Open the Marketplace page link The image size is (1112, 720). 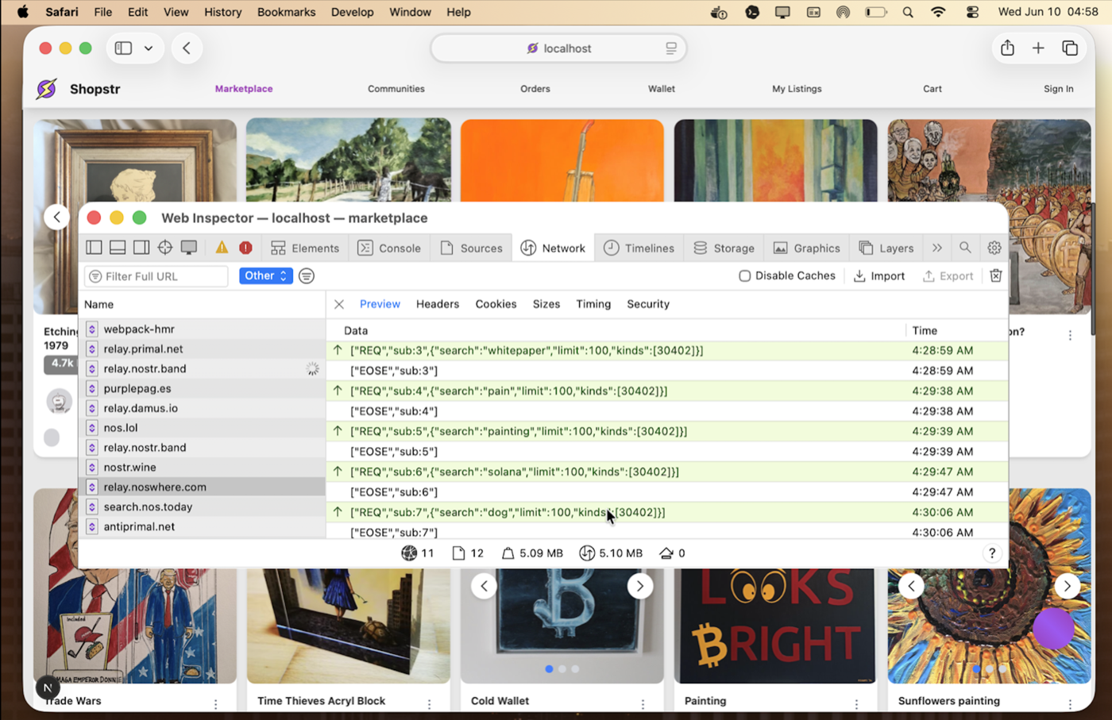point(244,89)
